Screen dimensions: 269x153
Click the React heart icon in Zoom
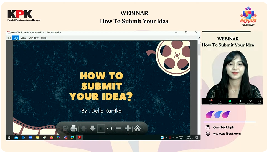pos(220,102)
